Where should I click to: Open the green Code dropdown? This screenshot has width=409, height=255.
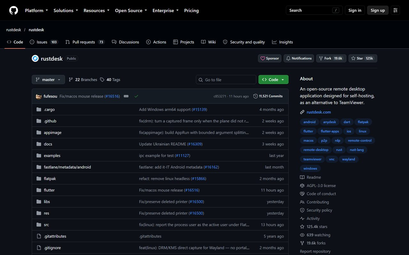274,80
